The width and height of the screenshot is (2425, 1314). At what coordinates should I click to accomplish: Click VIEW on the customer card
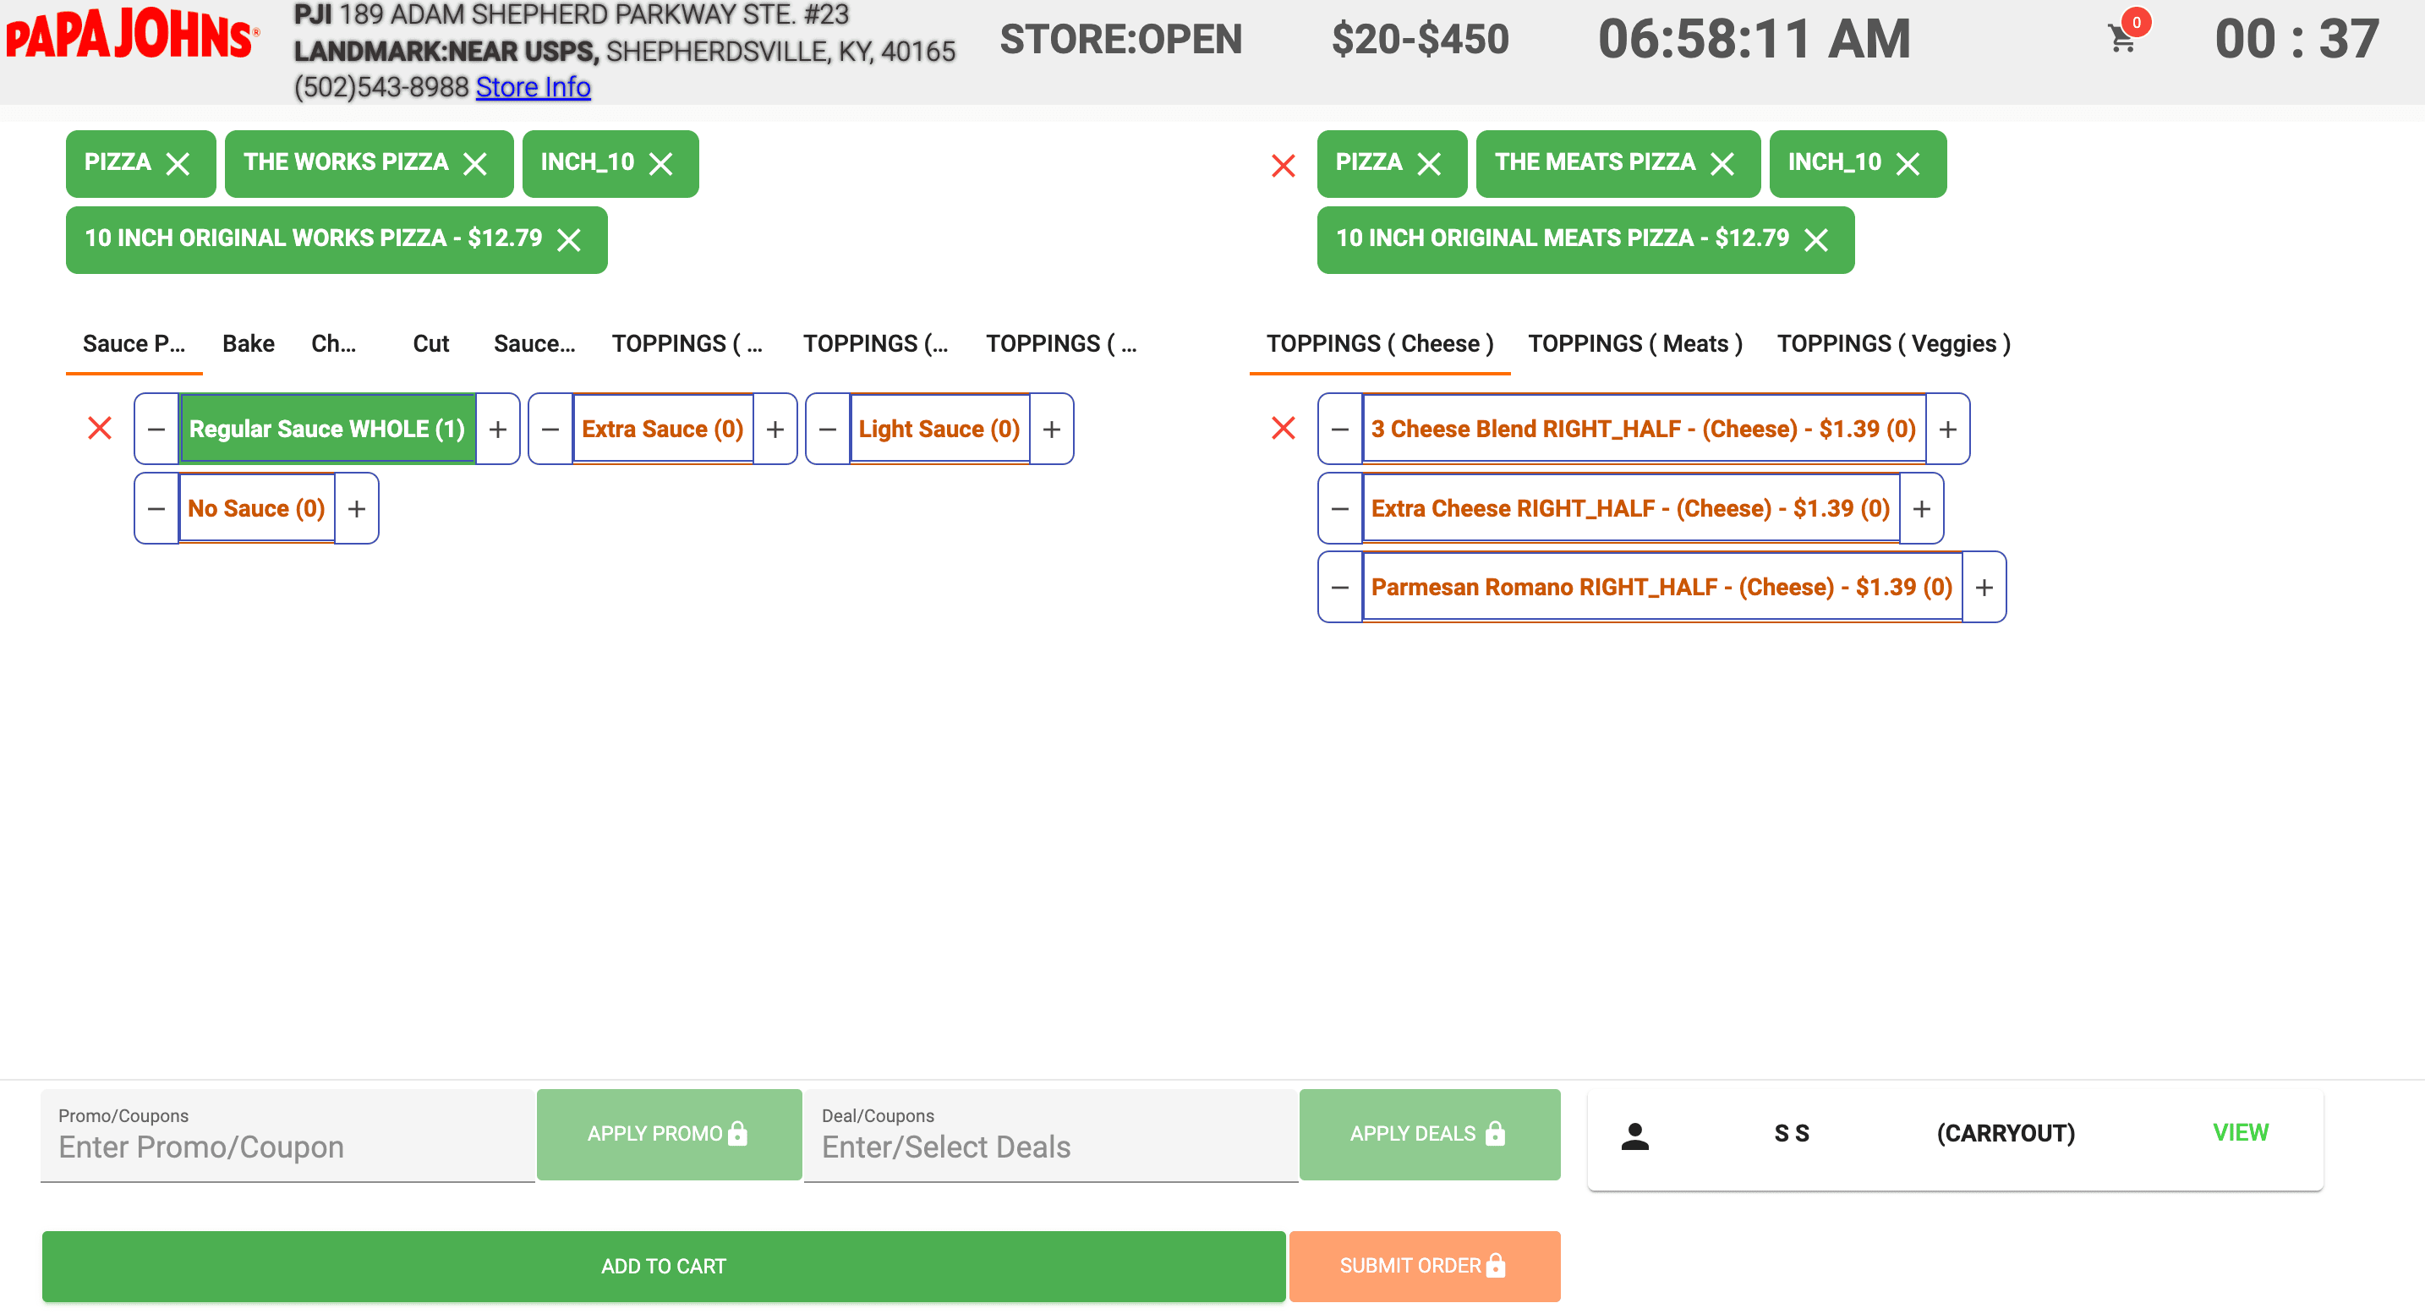[x=2241, y=1132]
